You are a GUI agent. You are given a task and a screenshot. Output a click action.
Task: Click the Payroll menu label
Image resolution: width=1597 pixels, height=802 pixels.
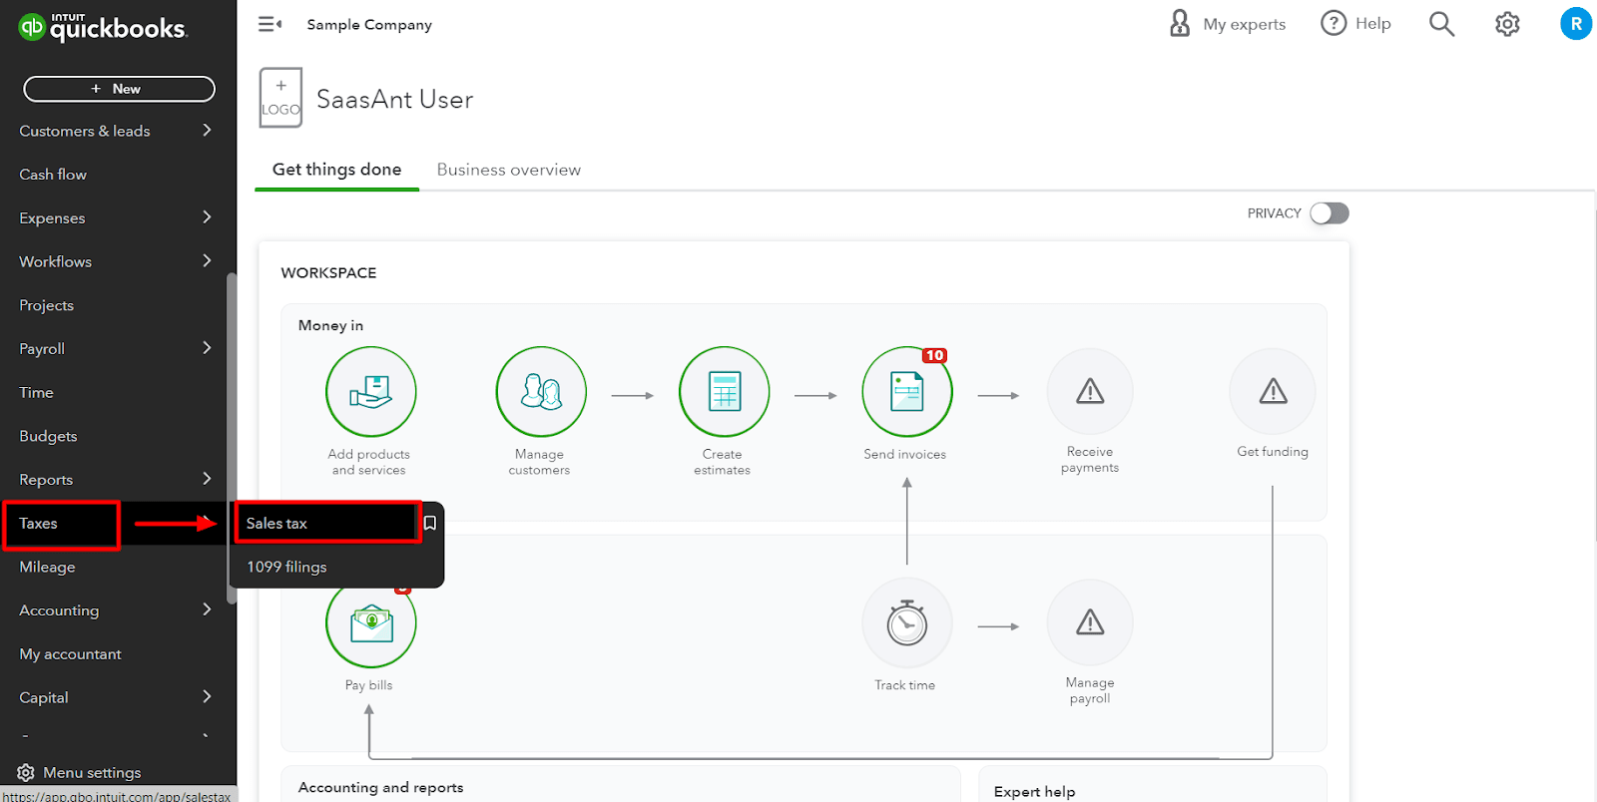pyautogui.click(x=42, y=349)
